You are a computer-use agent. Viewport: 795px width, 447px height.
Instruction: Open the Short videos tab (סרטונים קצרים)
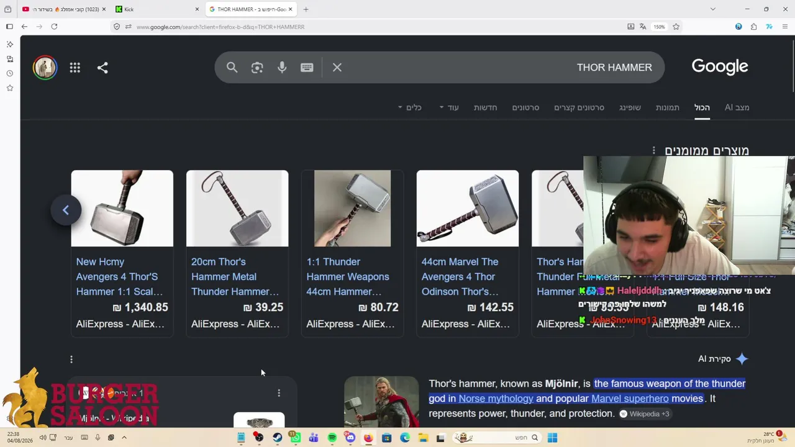coord(579,107)
